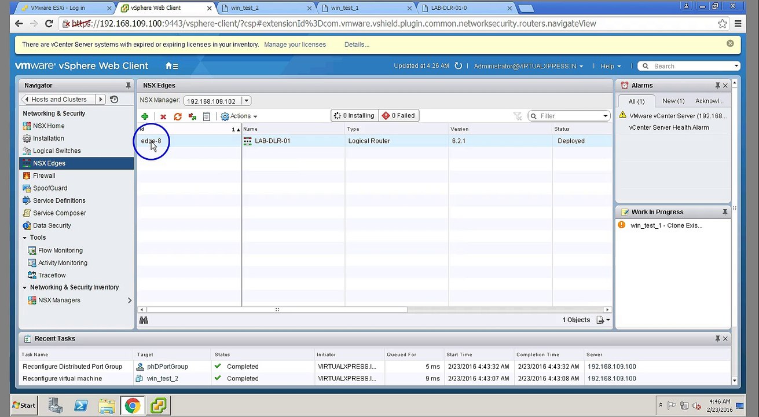Open Flow Monitoring under Tools
Image resolution: width=759 pixels, height=417 pixels.
(60, 251)
